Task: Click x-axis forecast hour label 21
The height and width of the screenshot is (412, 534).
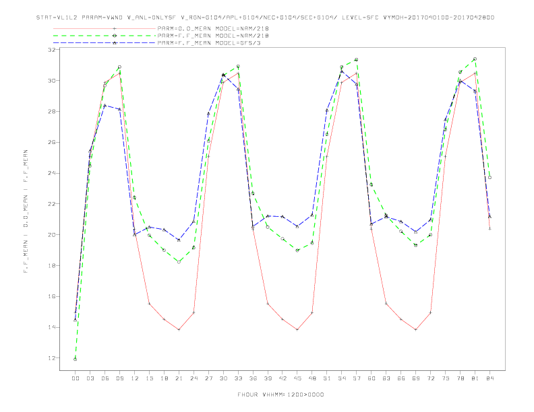Action: point(179,378)
